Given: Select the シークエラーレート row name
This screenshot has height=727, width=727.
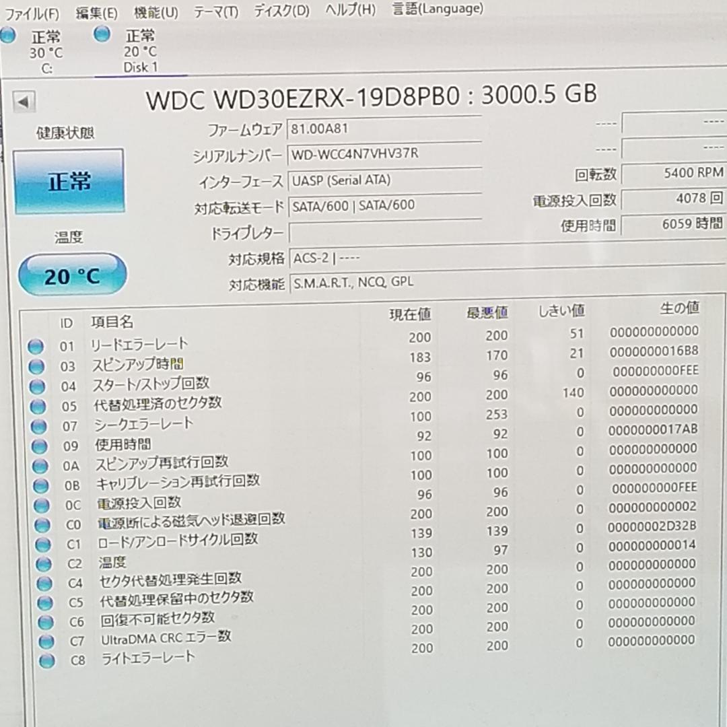Looking at the screenshot, I should pyautogui.click(x=143, y=424).
